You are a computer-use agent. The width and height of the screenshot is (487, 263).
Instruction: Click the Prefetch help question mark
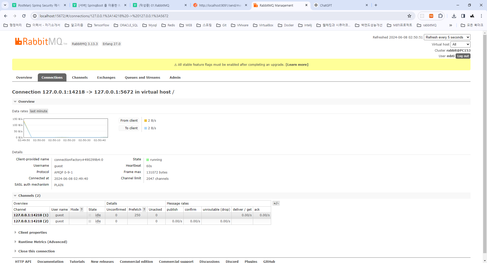[144, 209]
